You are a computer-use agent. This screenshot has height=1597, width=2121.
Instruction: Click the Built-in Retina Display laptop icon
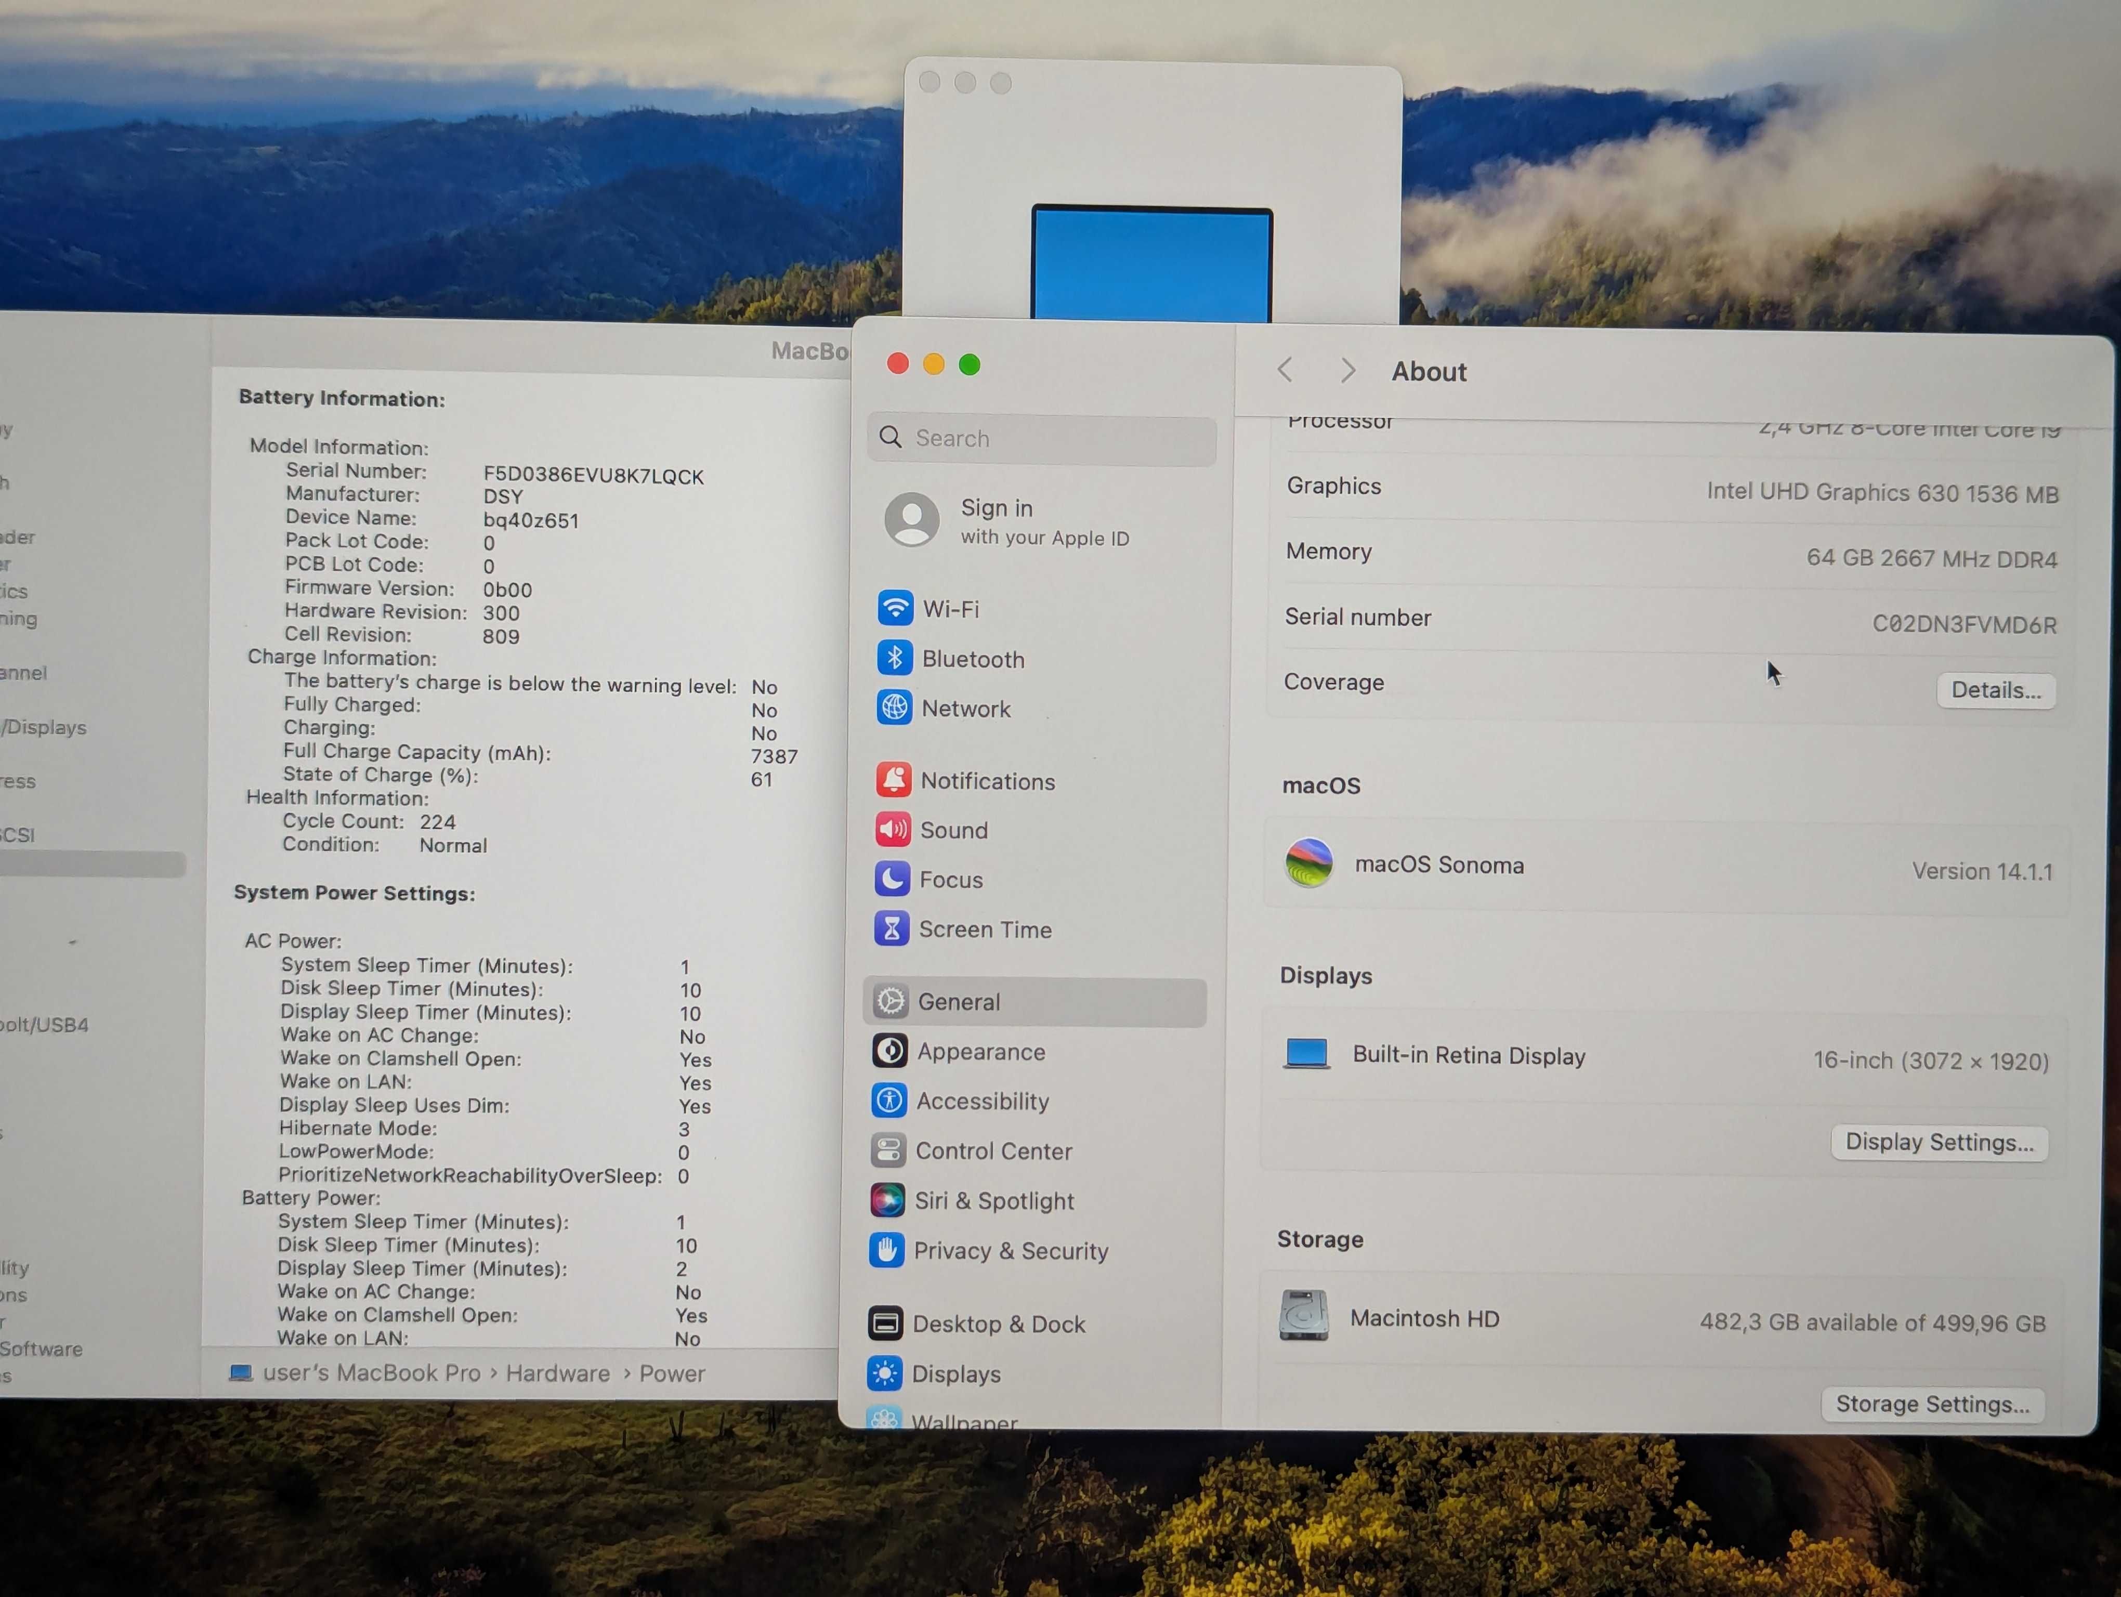(x=1306, y=1053)
